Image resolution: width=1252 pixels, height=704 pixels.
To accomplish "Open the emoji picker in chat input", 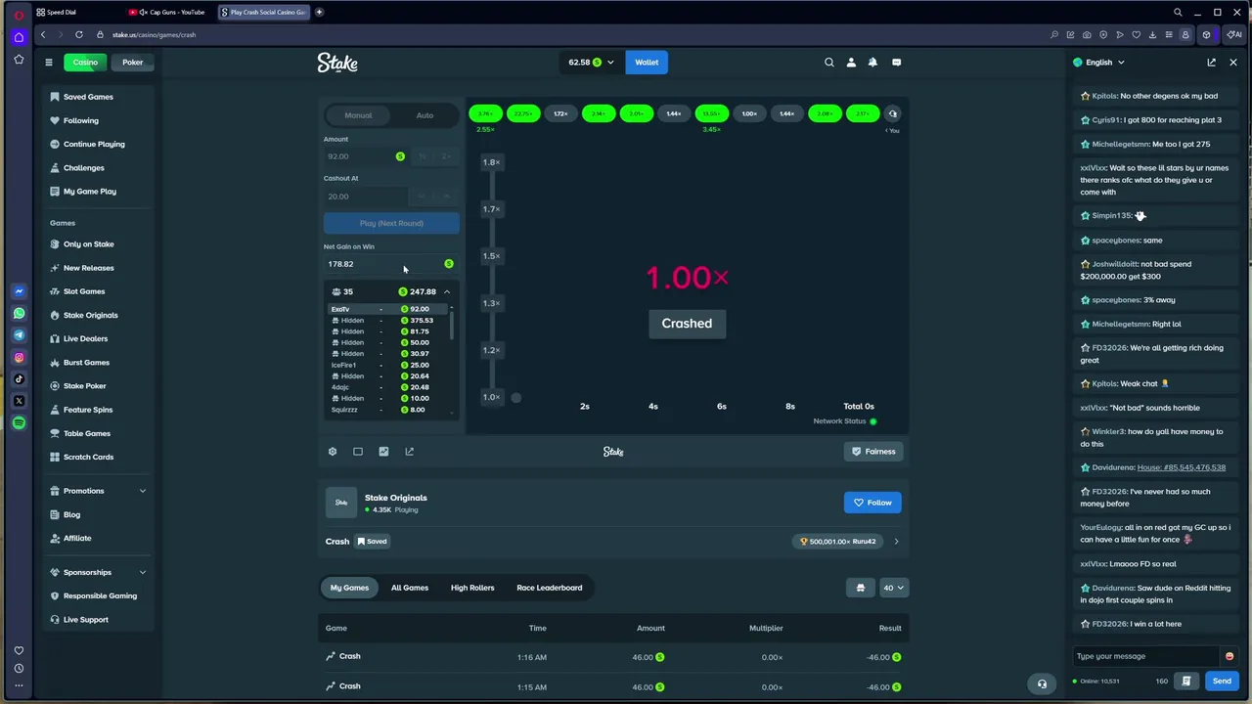I will coord(1230,656).
